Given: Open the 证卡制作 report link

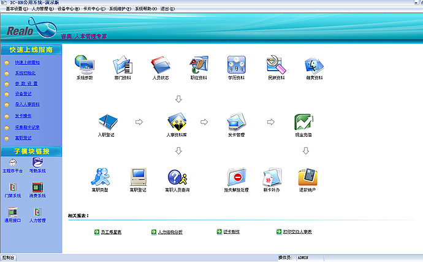Looking at the screenshot, I should click(232, 232).
